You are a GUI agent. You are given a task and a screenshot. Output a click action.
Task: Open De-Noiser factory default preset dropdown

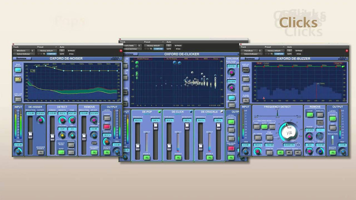click(x=46, y=51)
